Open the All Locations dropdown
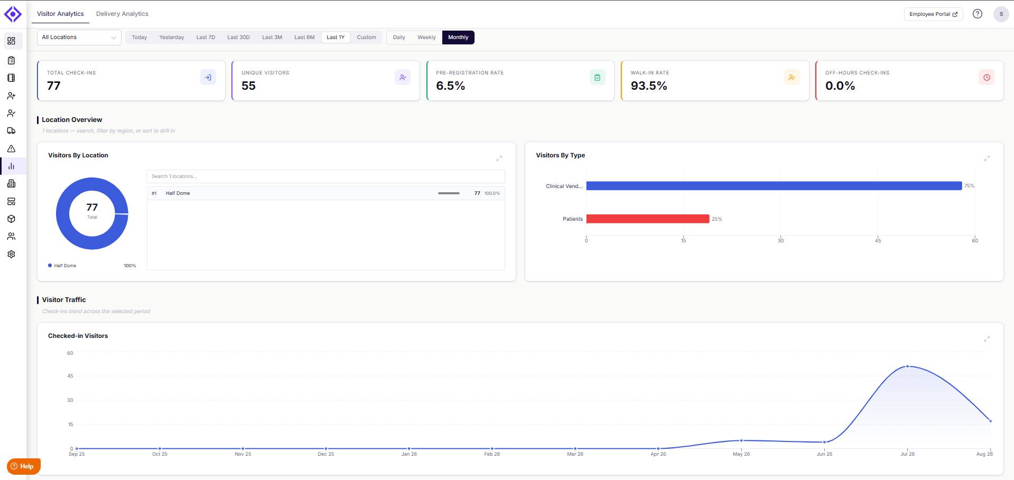 tap(79, 37)
